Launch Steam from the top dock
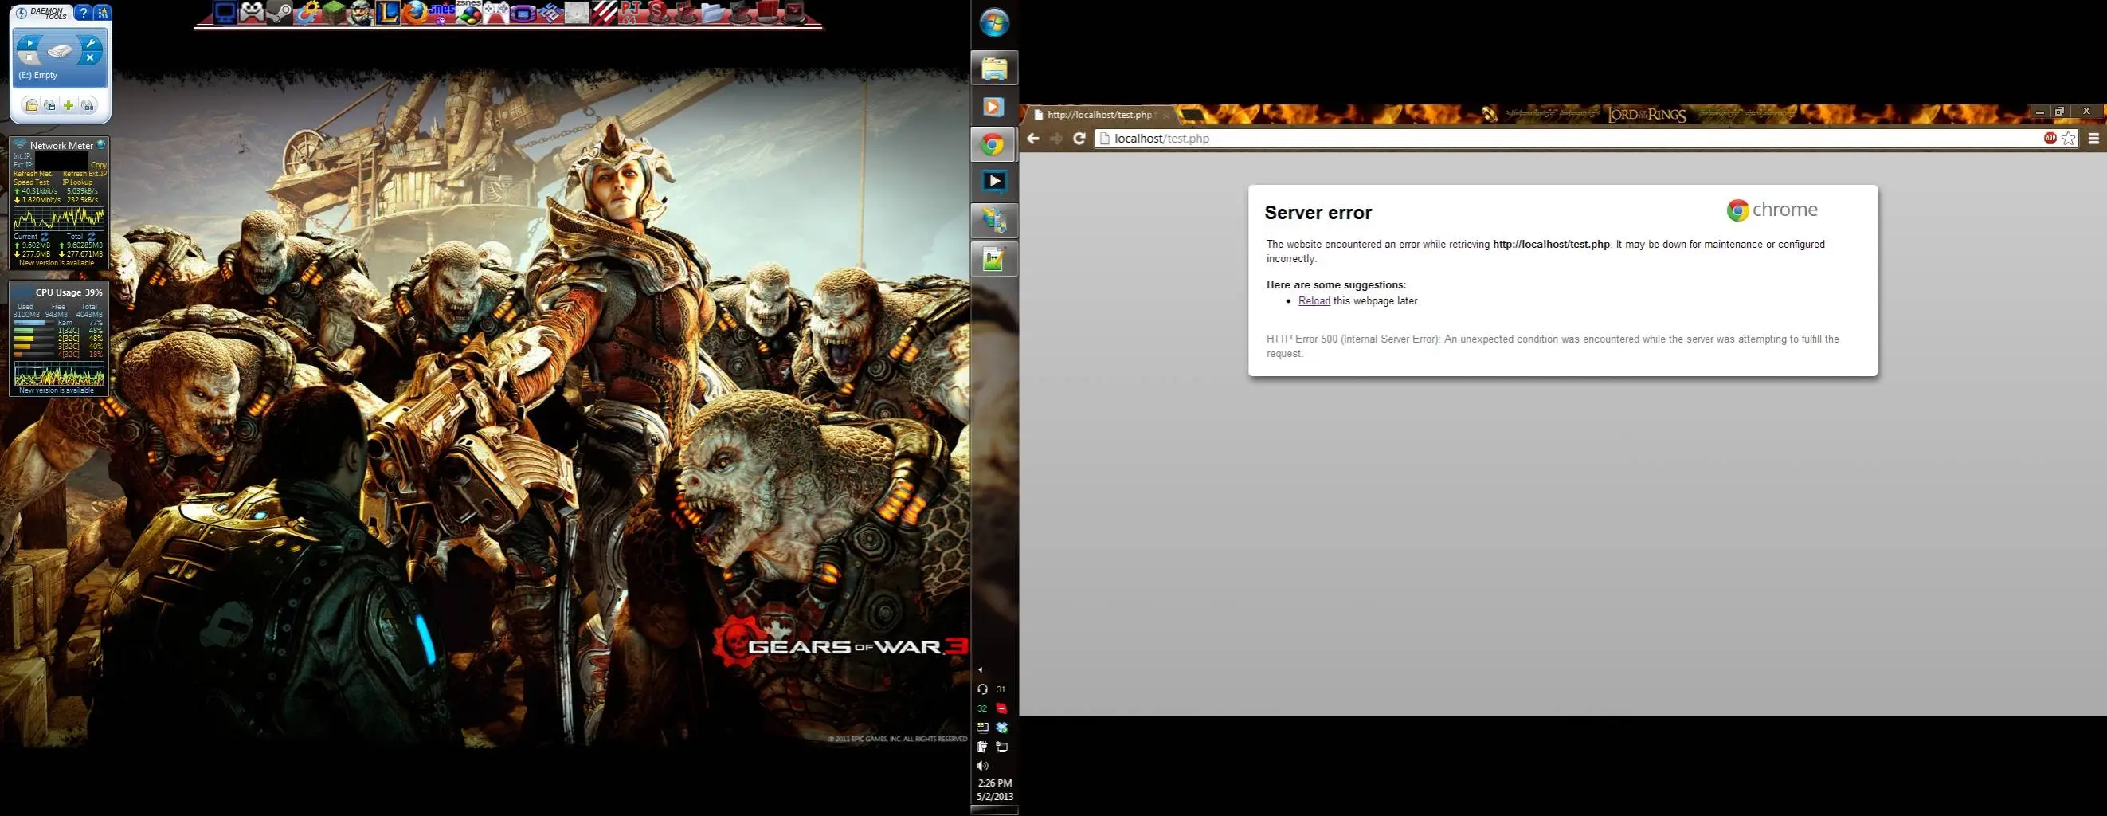 [280, 12]
